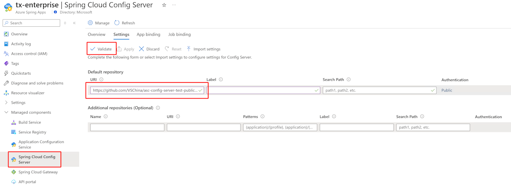Click info icon next to default URI
The image size is (511, 189).
(x=102, y=79)
